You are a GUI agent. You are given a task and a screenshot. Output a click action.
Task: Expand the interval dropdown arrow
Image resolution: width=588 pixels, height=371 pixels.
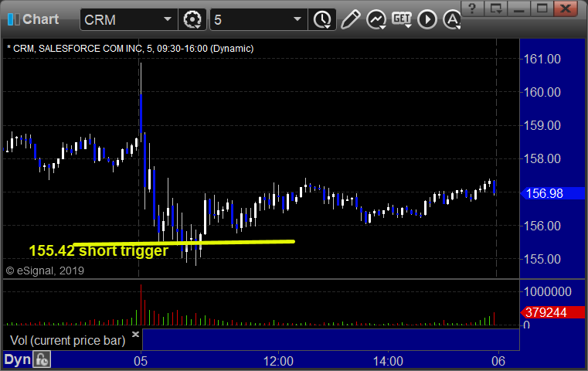click(297, 19)
